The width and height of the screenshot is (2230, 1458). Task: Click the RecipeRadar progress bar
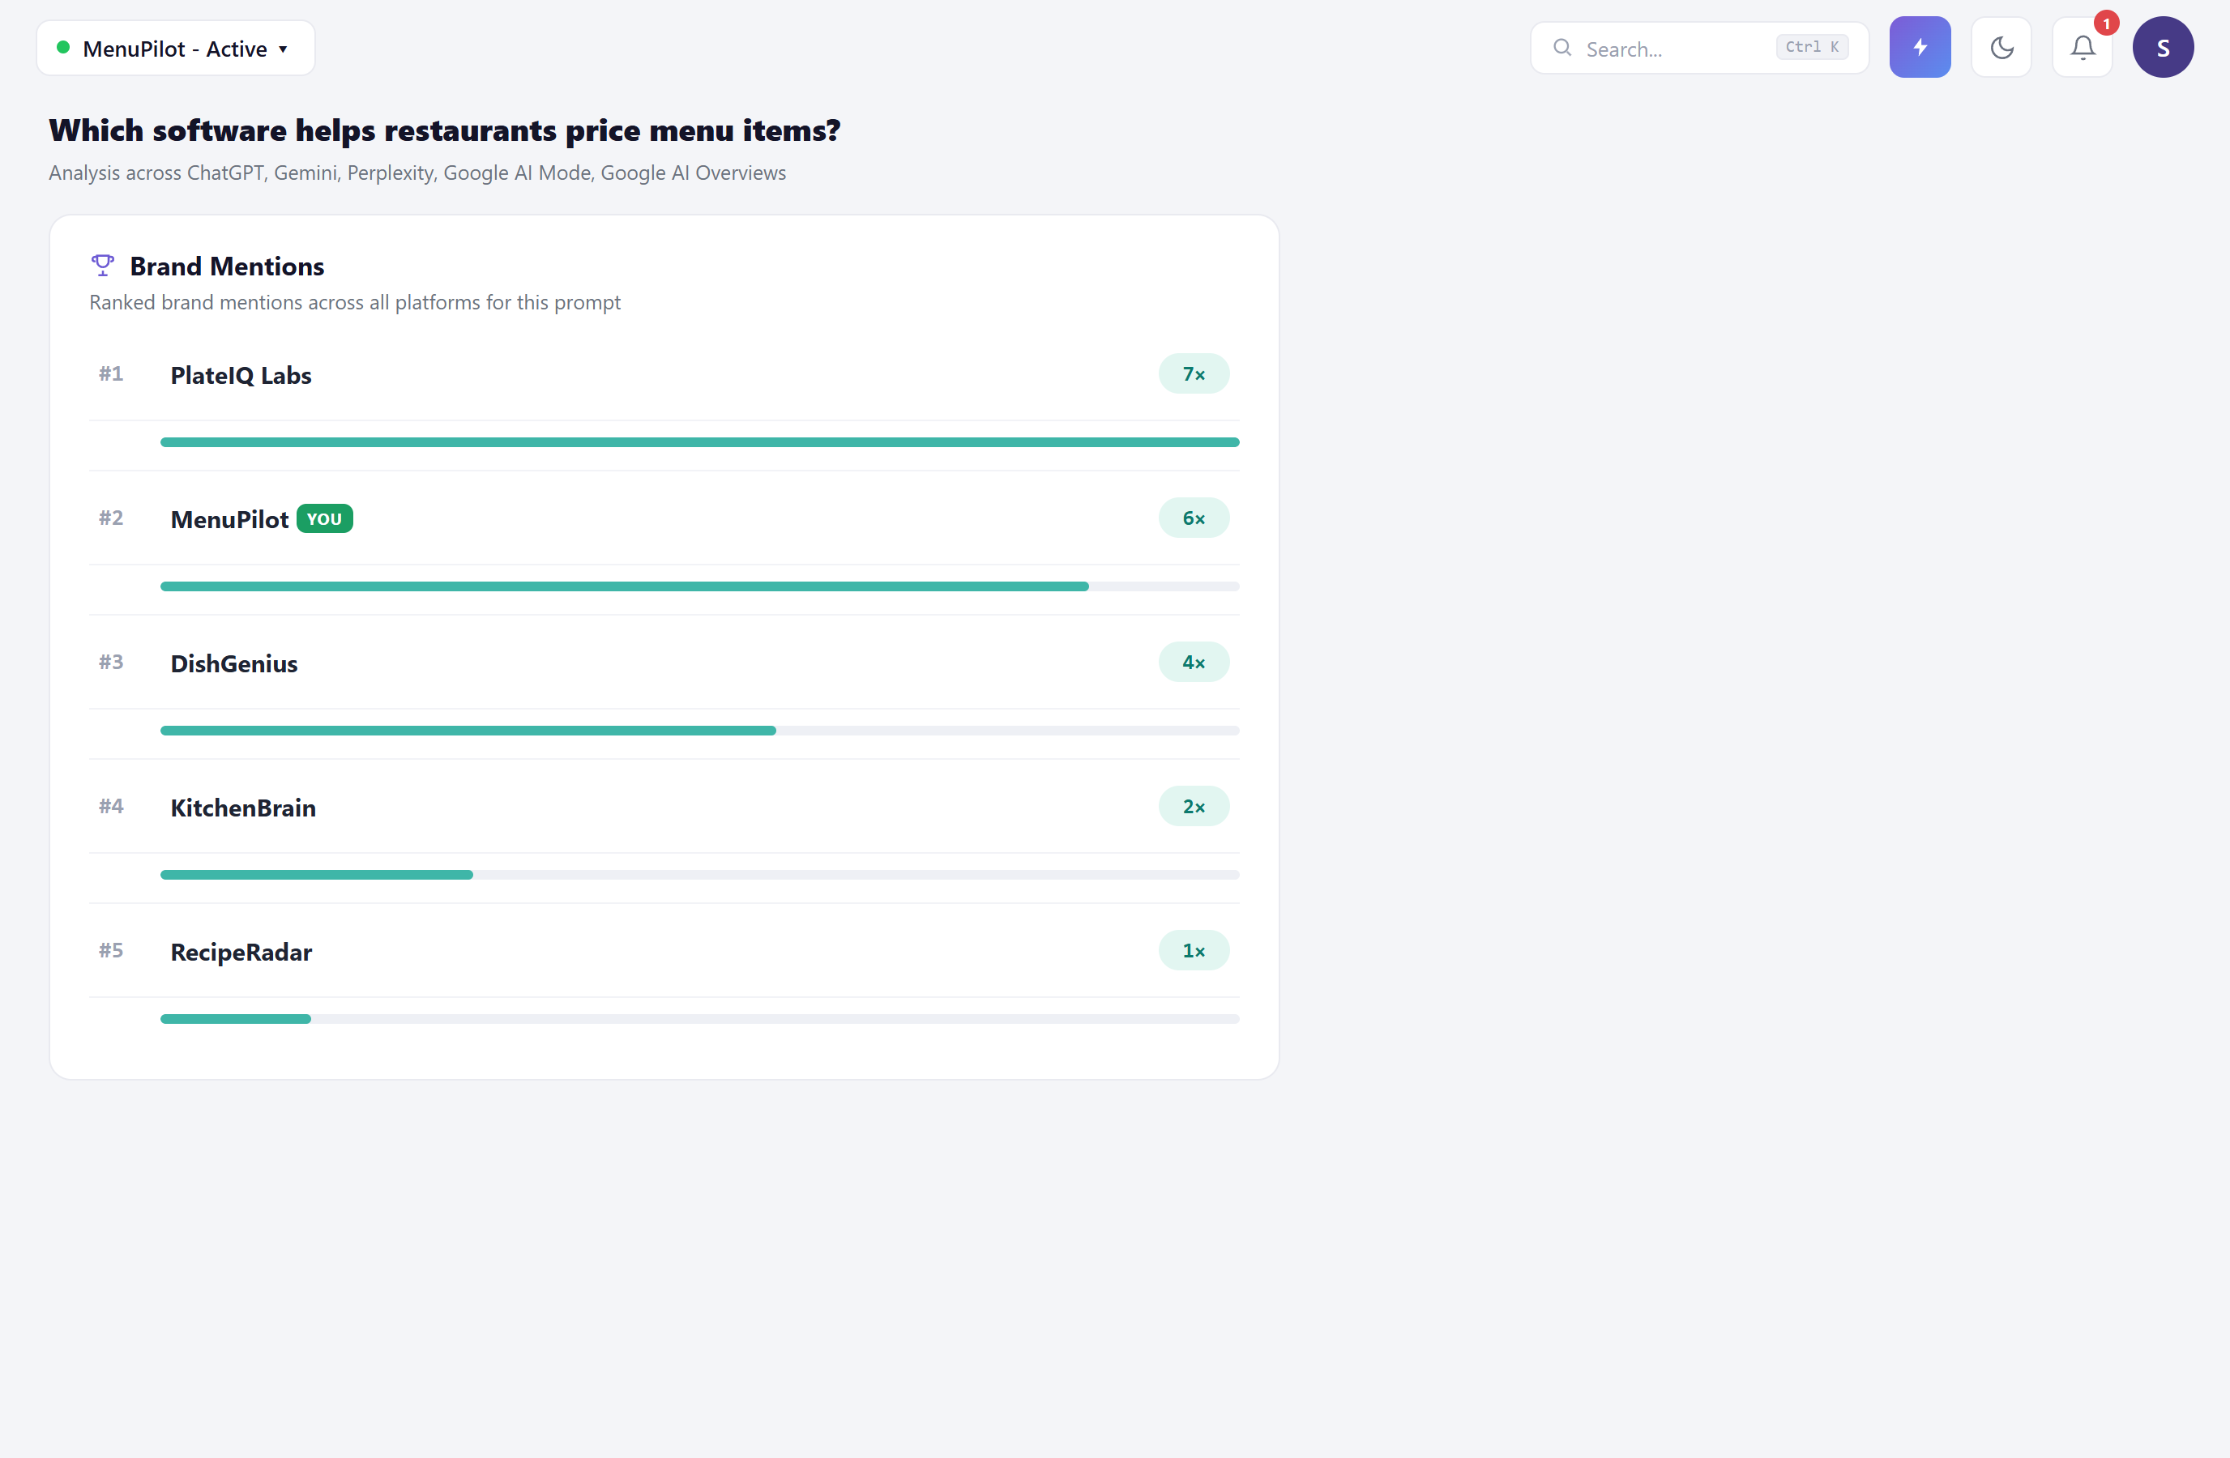click(700, 1019)
